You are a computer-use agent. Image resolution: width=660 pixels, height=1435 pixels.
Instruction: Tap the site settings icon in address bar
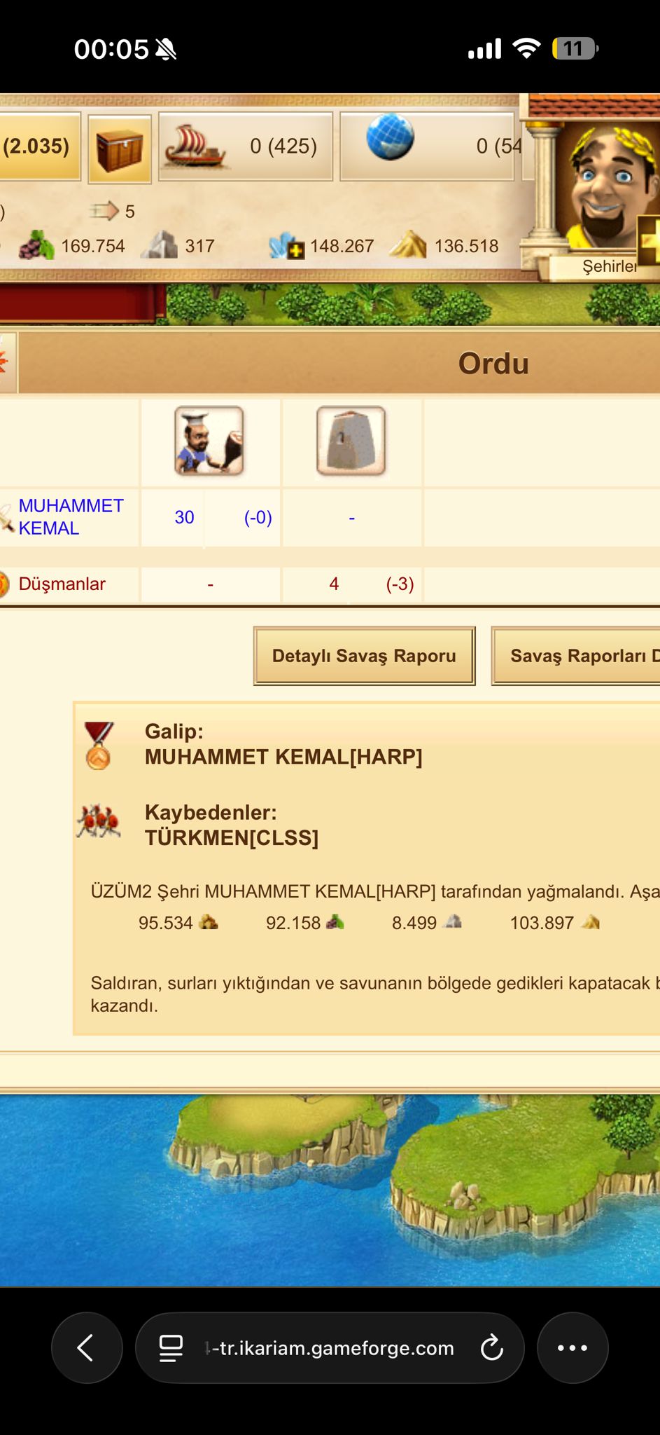[171, 1347]
